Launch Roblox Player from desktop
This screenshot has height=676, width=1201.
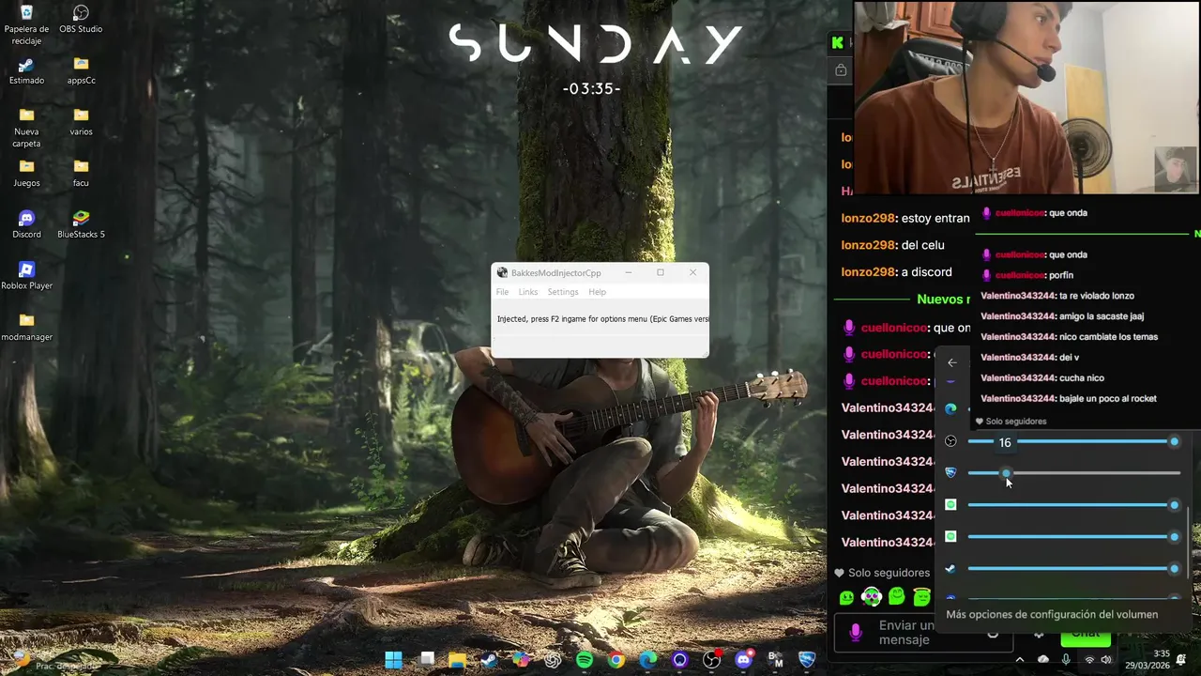pos(26,276)
